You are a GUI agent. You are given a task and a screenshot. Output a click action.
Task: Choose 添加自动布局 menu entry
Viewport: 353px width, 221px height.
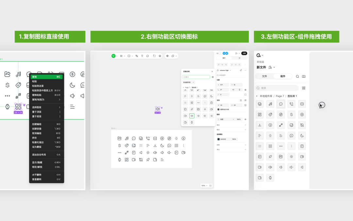coord(47,155)
